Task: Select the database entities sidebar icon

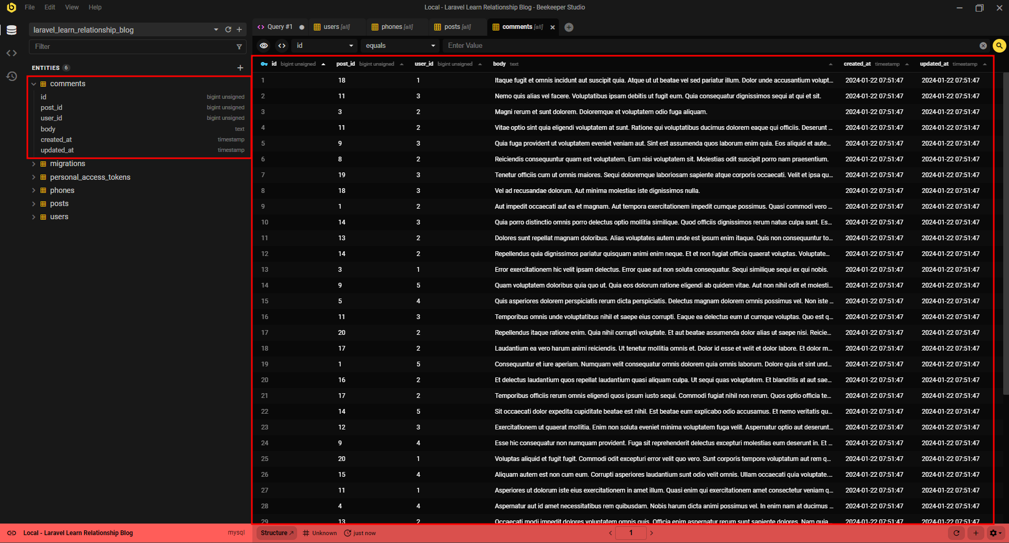Action: pyautogui.click(x=12, y=30)
